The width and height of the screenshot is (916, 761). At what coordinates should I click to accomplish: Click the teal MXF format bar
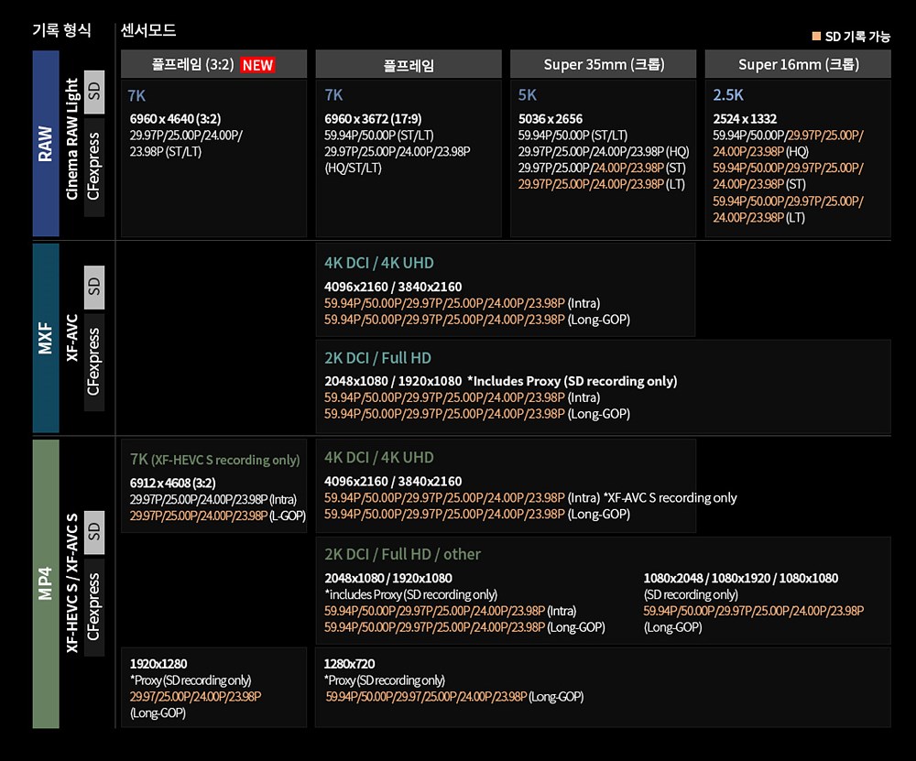[46, 337]
